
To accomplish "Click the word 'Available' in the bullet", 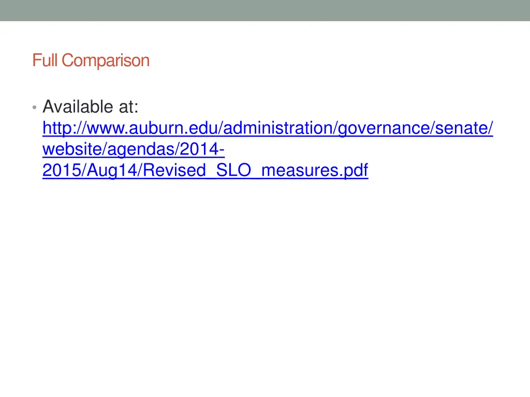I will (x=78, y=106).
